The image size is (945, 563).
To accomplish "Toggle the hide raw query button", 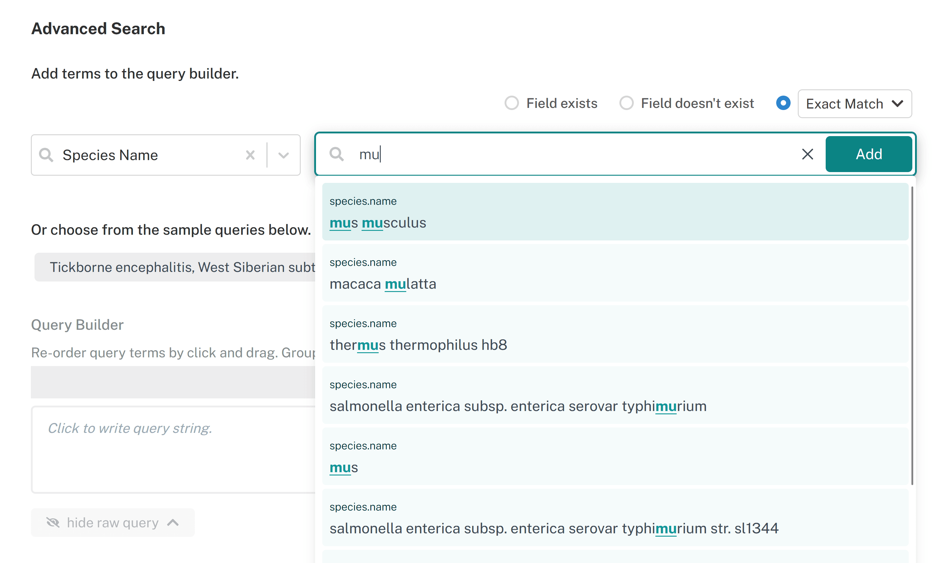I will click(113, 523).
